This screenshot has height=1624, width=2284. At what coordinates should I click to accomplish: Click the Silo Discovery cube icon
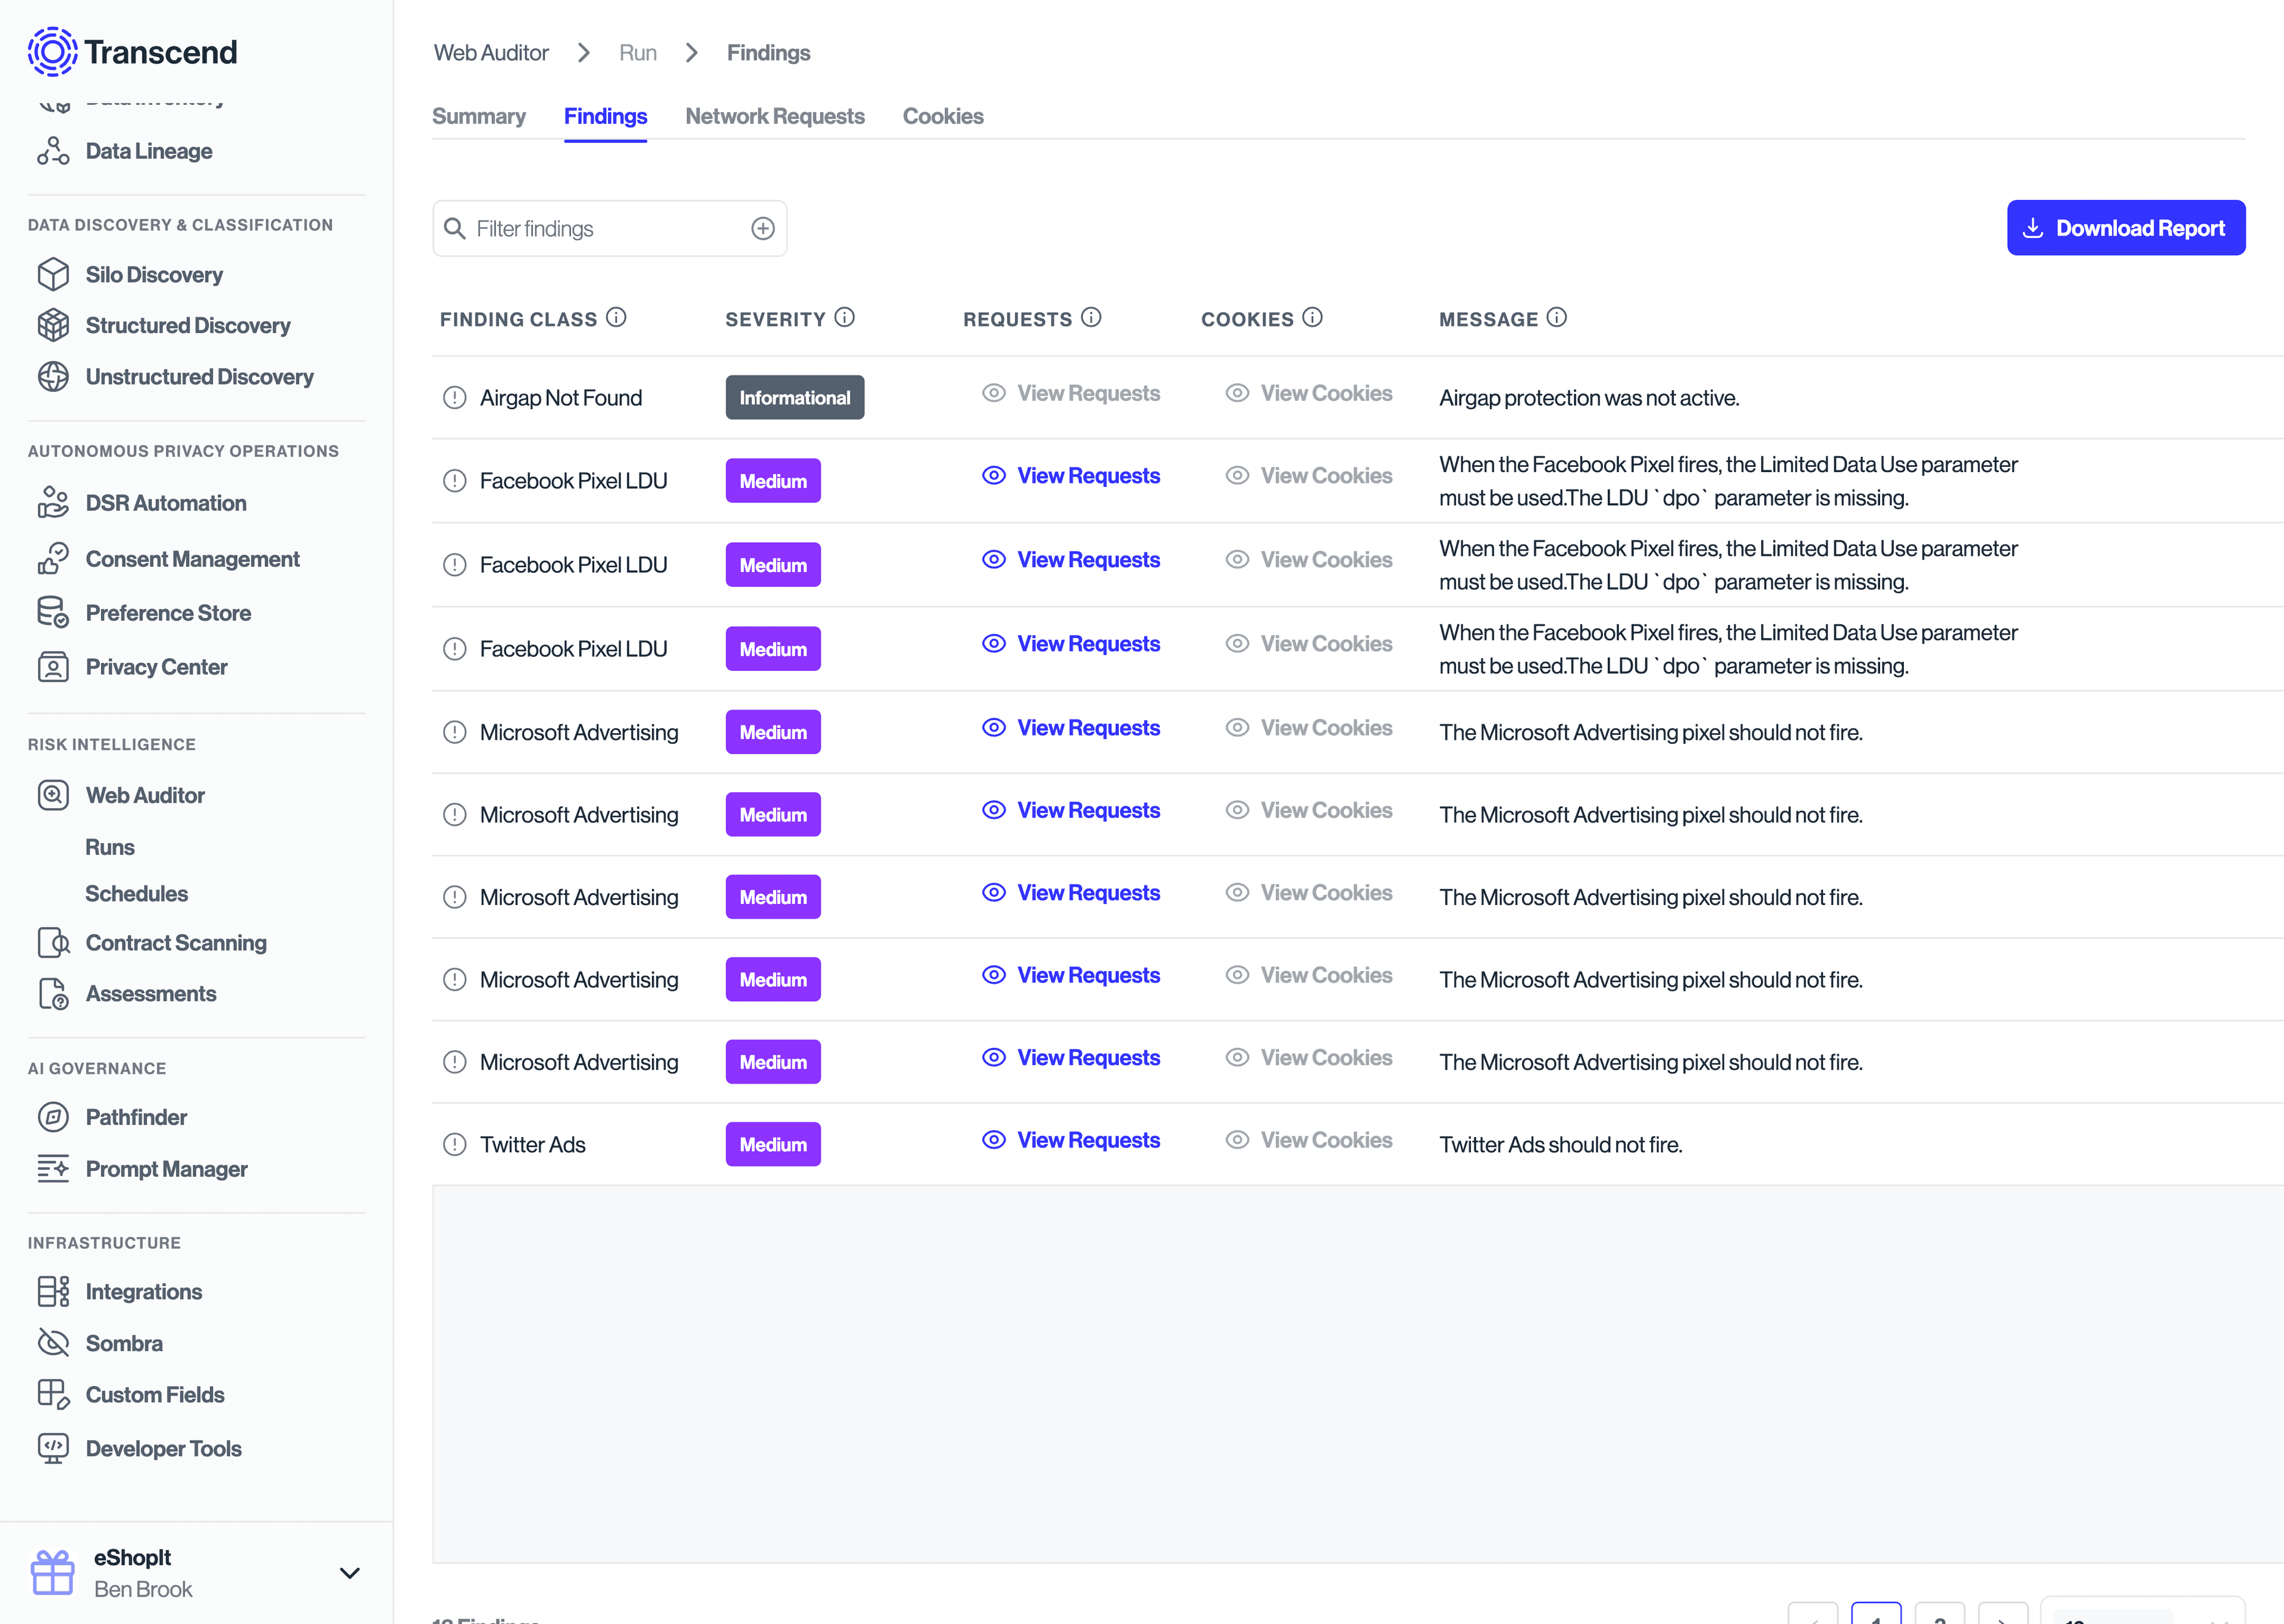(53, 274)
